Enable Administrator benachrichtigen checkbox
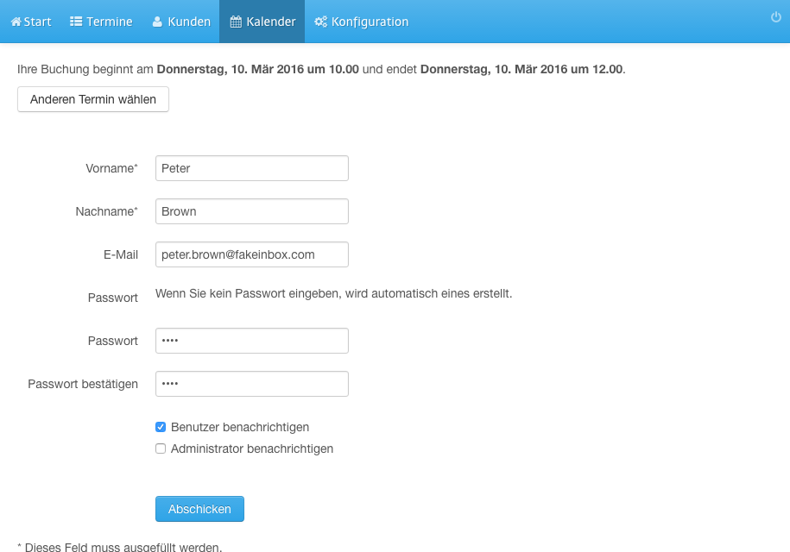This screenshot has height=552, width=790. coord(161,448)
